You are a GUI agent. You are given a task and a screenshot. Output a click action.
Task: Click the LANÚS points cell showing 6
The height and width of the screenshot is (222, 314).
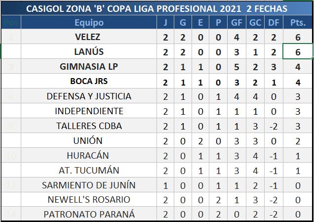tap(298, 51)
